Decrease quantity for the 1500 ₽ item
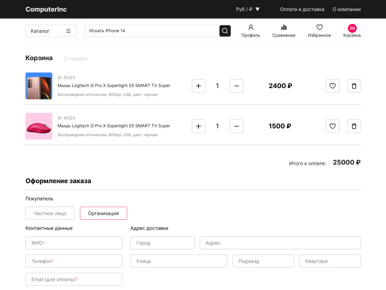This screenshot has height=290, width=386. pyautogui.click(x=236, y=126)
